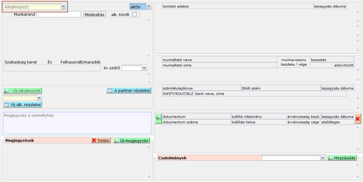
Task: Open A partner részletei details
Action: point(128,91)
